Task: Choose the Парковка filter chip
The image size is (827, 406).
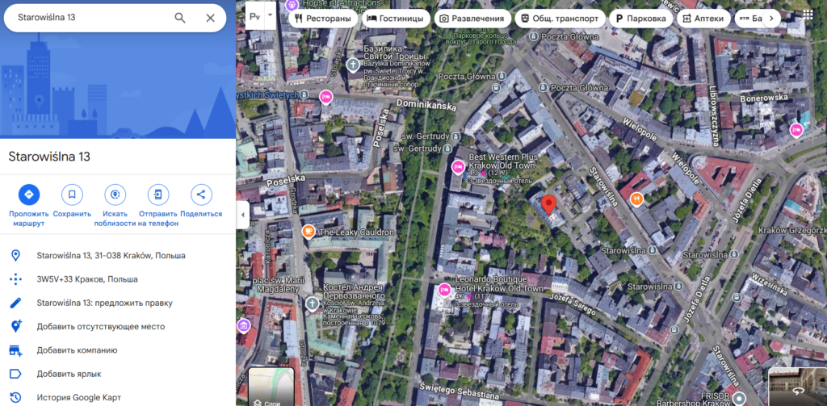Action: 640,19
